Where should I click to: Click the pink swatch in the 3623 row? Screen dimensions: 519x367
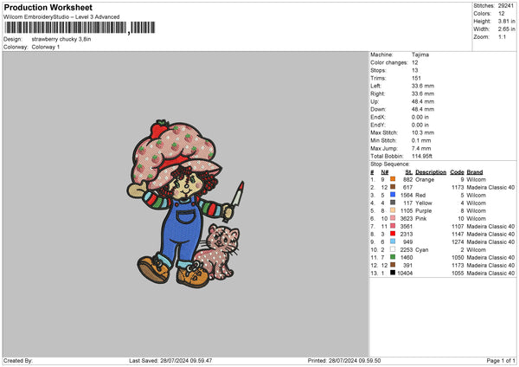click(393, 218)
